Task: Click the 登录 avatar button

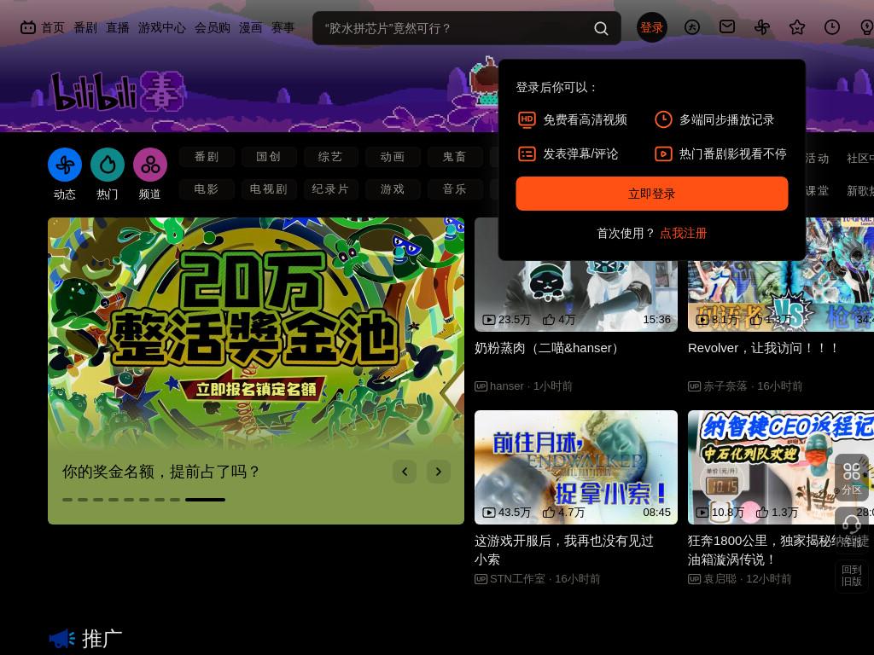Action: coord(651,27)
